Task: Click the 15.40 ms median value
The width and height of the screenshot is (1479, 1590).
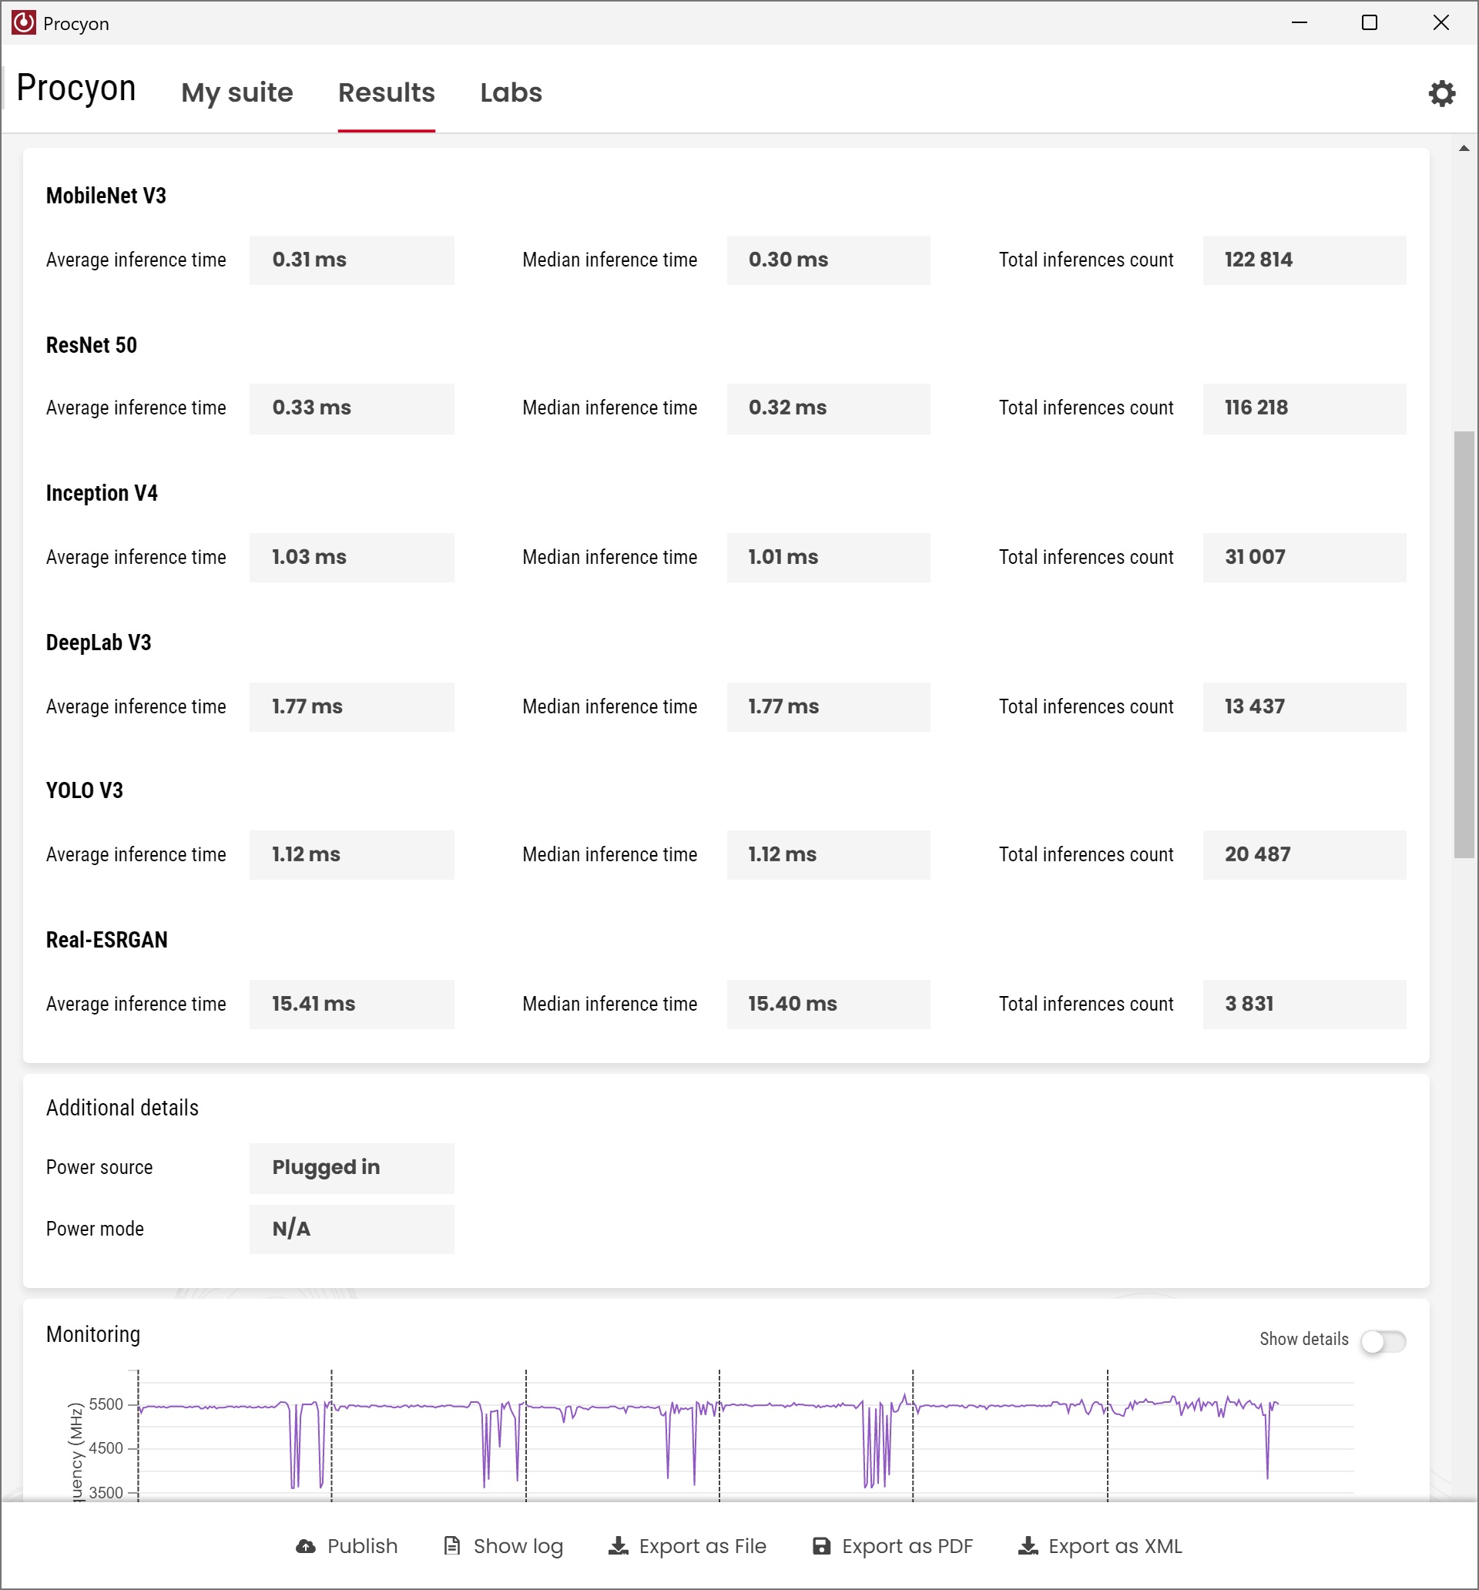Action: tap(828, 1005)
